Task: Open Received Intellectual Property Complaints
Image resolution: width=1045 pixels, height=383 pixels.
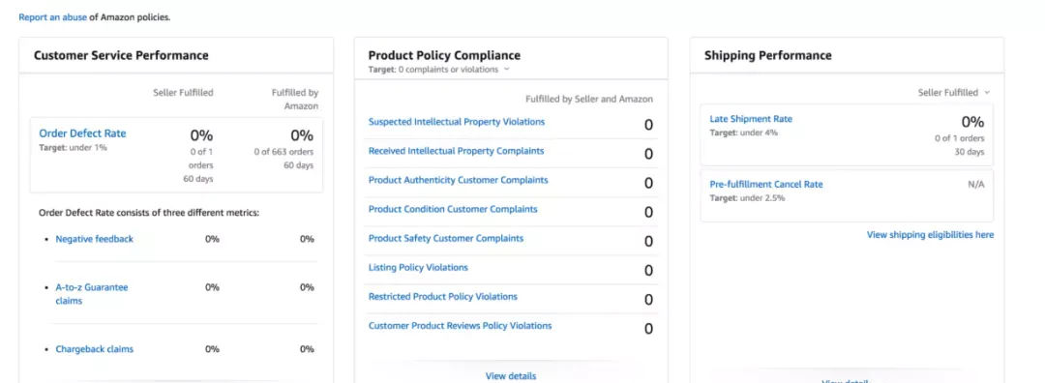Action: pyautogui.click(x=456, y=151)
